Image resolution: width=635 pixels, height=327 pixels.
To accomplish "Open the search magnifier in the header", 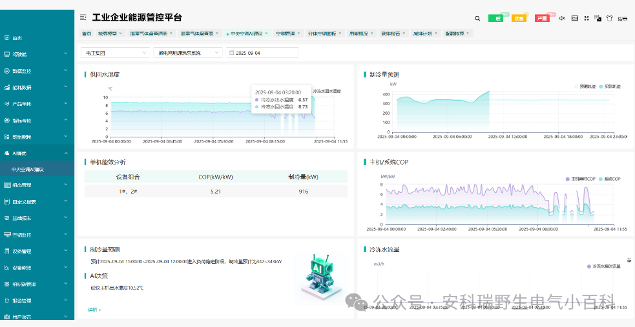I will [x=477, y=18].
